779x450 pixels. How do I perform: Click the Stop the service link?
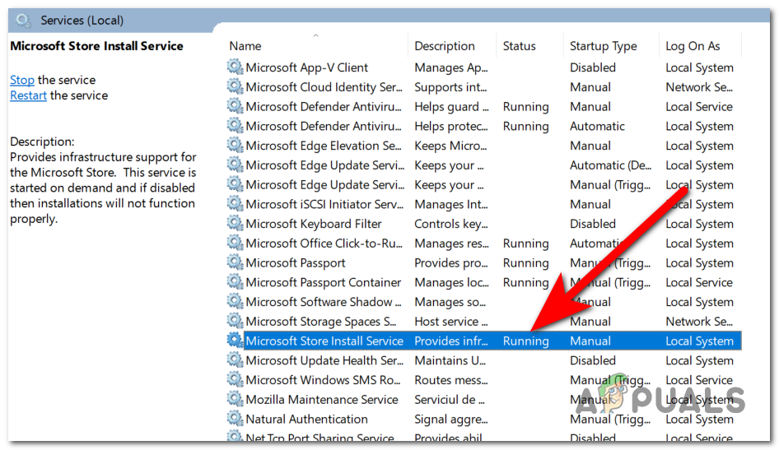click(22, 80)
